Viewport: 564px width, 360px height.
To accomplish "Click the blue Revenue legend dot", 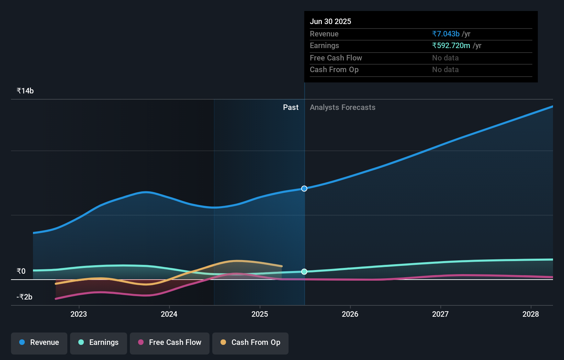I will 21,342.
